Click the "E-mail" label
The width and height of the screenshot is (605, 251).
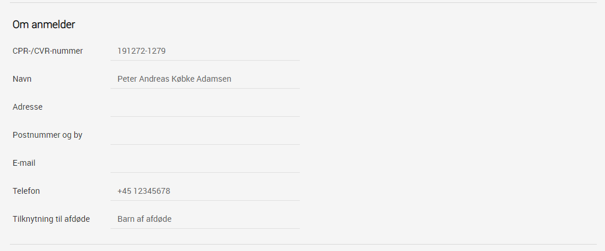point(24,163)
